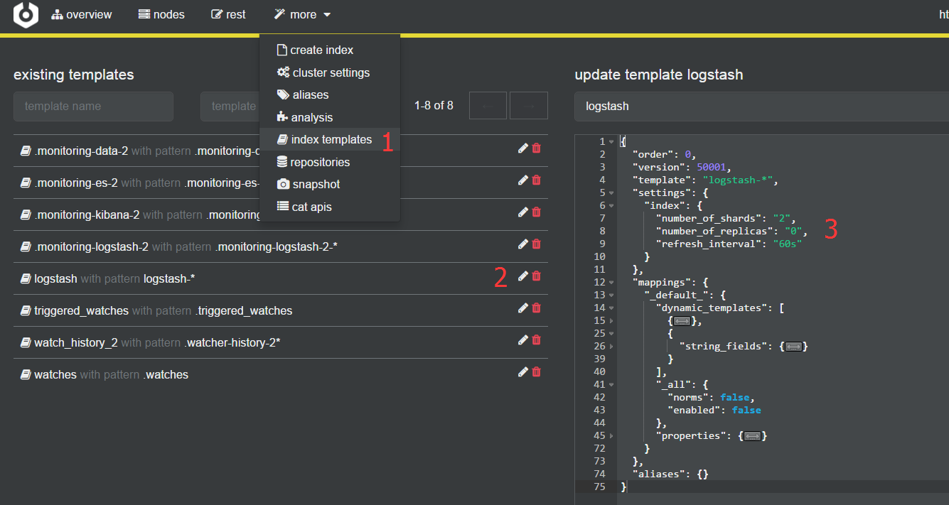Viewport: 949px width, 505px height.
Task: Go to next page of templates
Action: (x=529, y=106)
